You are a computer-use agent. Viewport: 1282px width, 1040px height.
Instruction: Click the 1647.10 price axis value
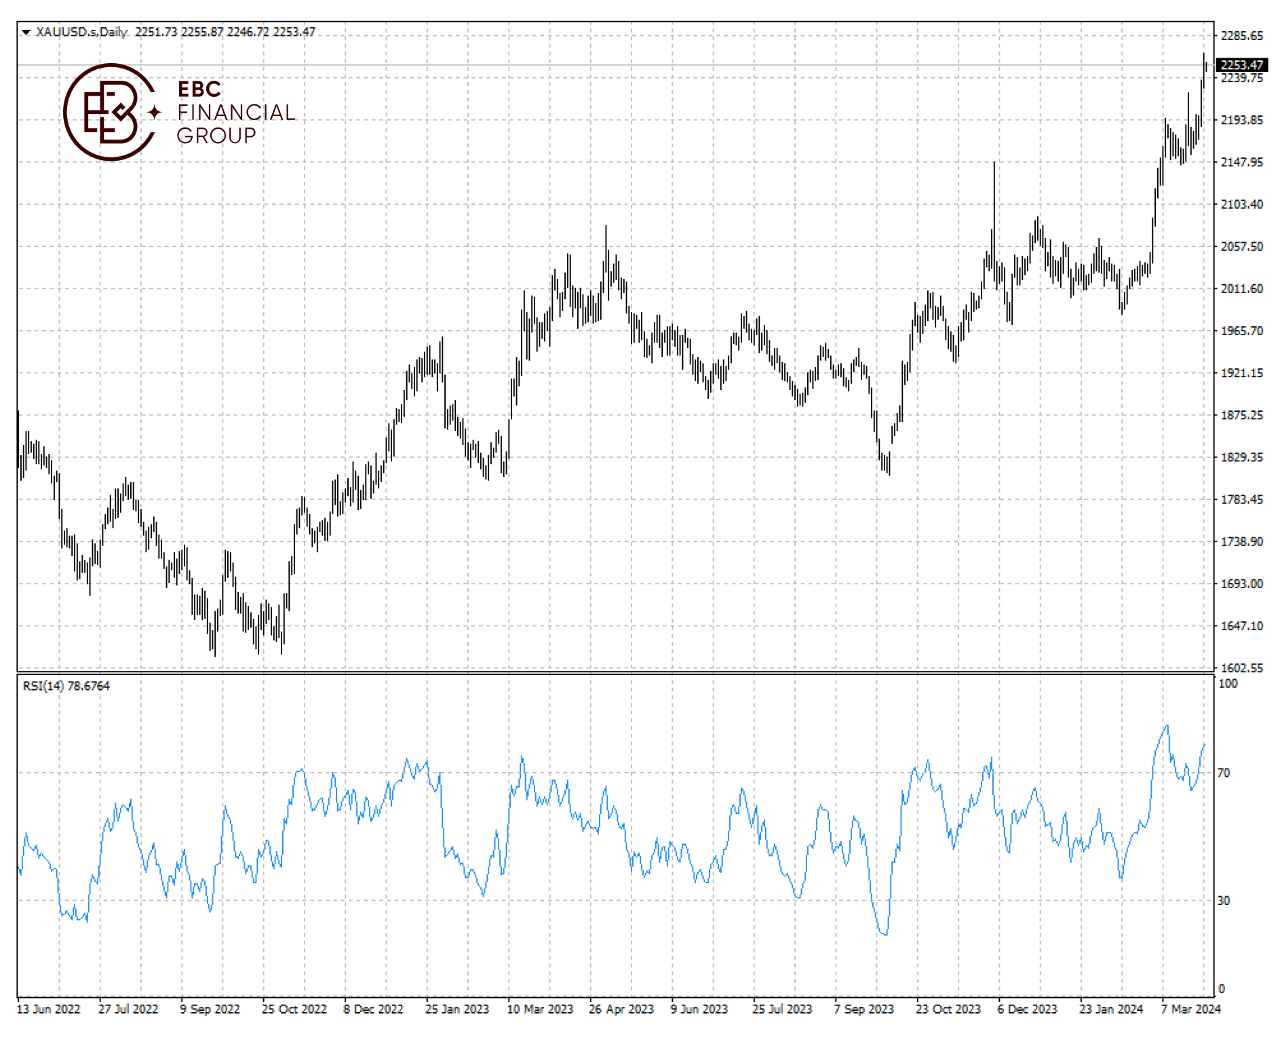pyautogui.click(x=1242, y=625)
